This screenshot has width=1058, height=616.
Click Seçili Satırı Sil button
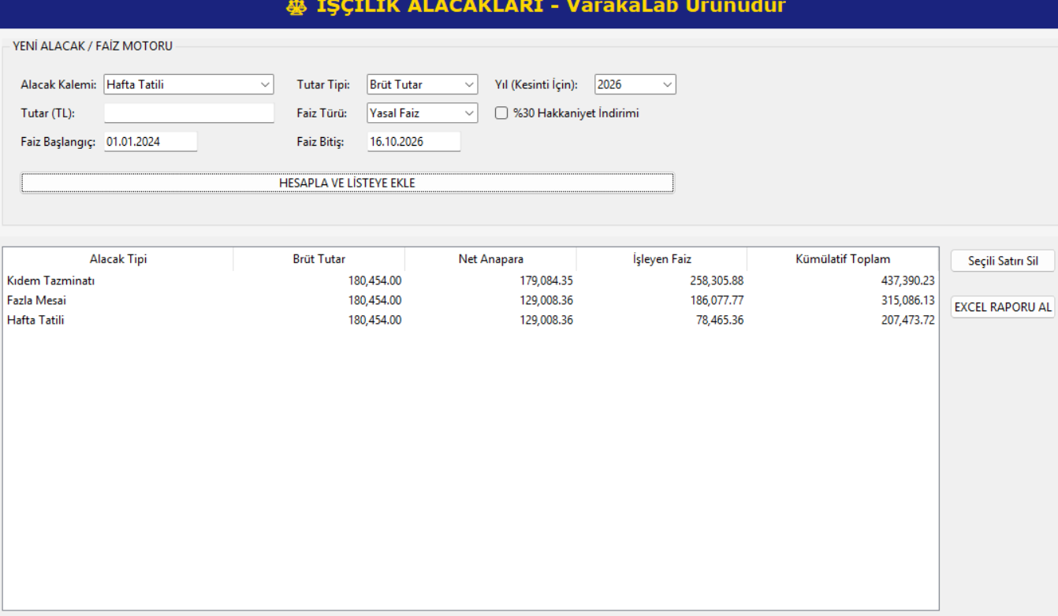(x=1003, y=262)
